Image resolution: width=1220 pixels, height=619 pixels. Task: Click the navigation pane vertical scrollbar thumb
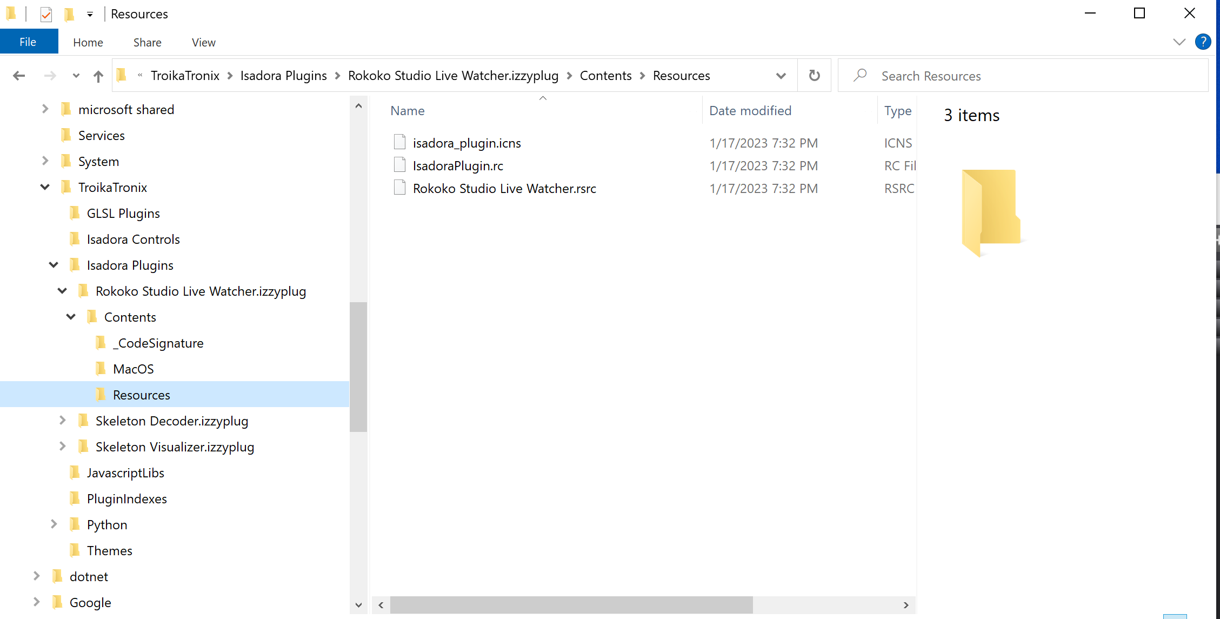coord(358,367)
